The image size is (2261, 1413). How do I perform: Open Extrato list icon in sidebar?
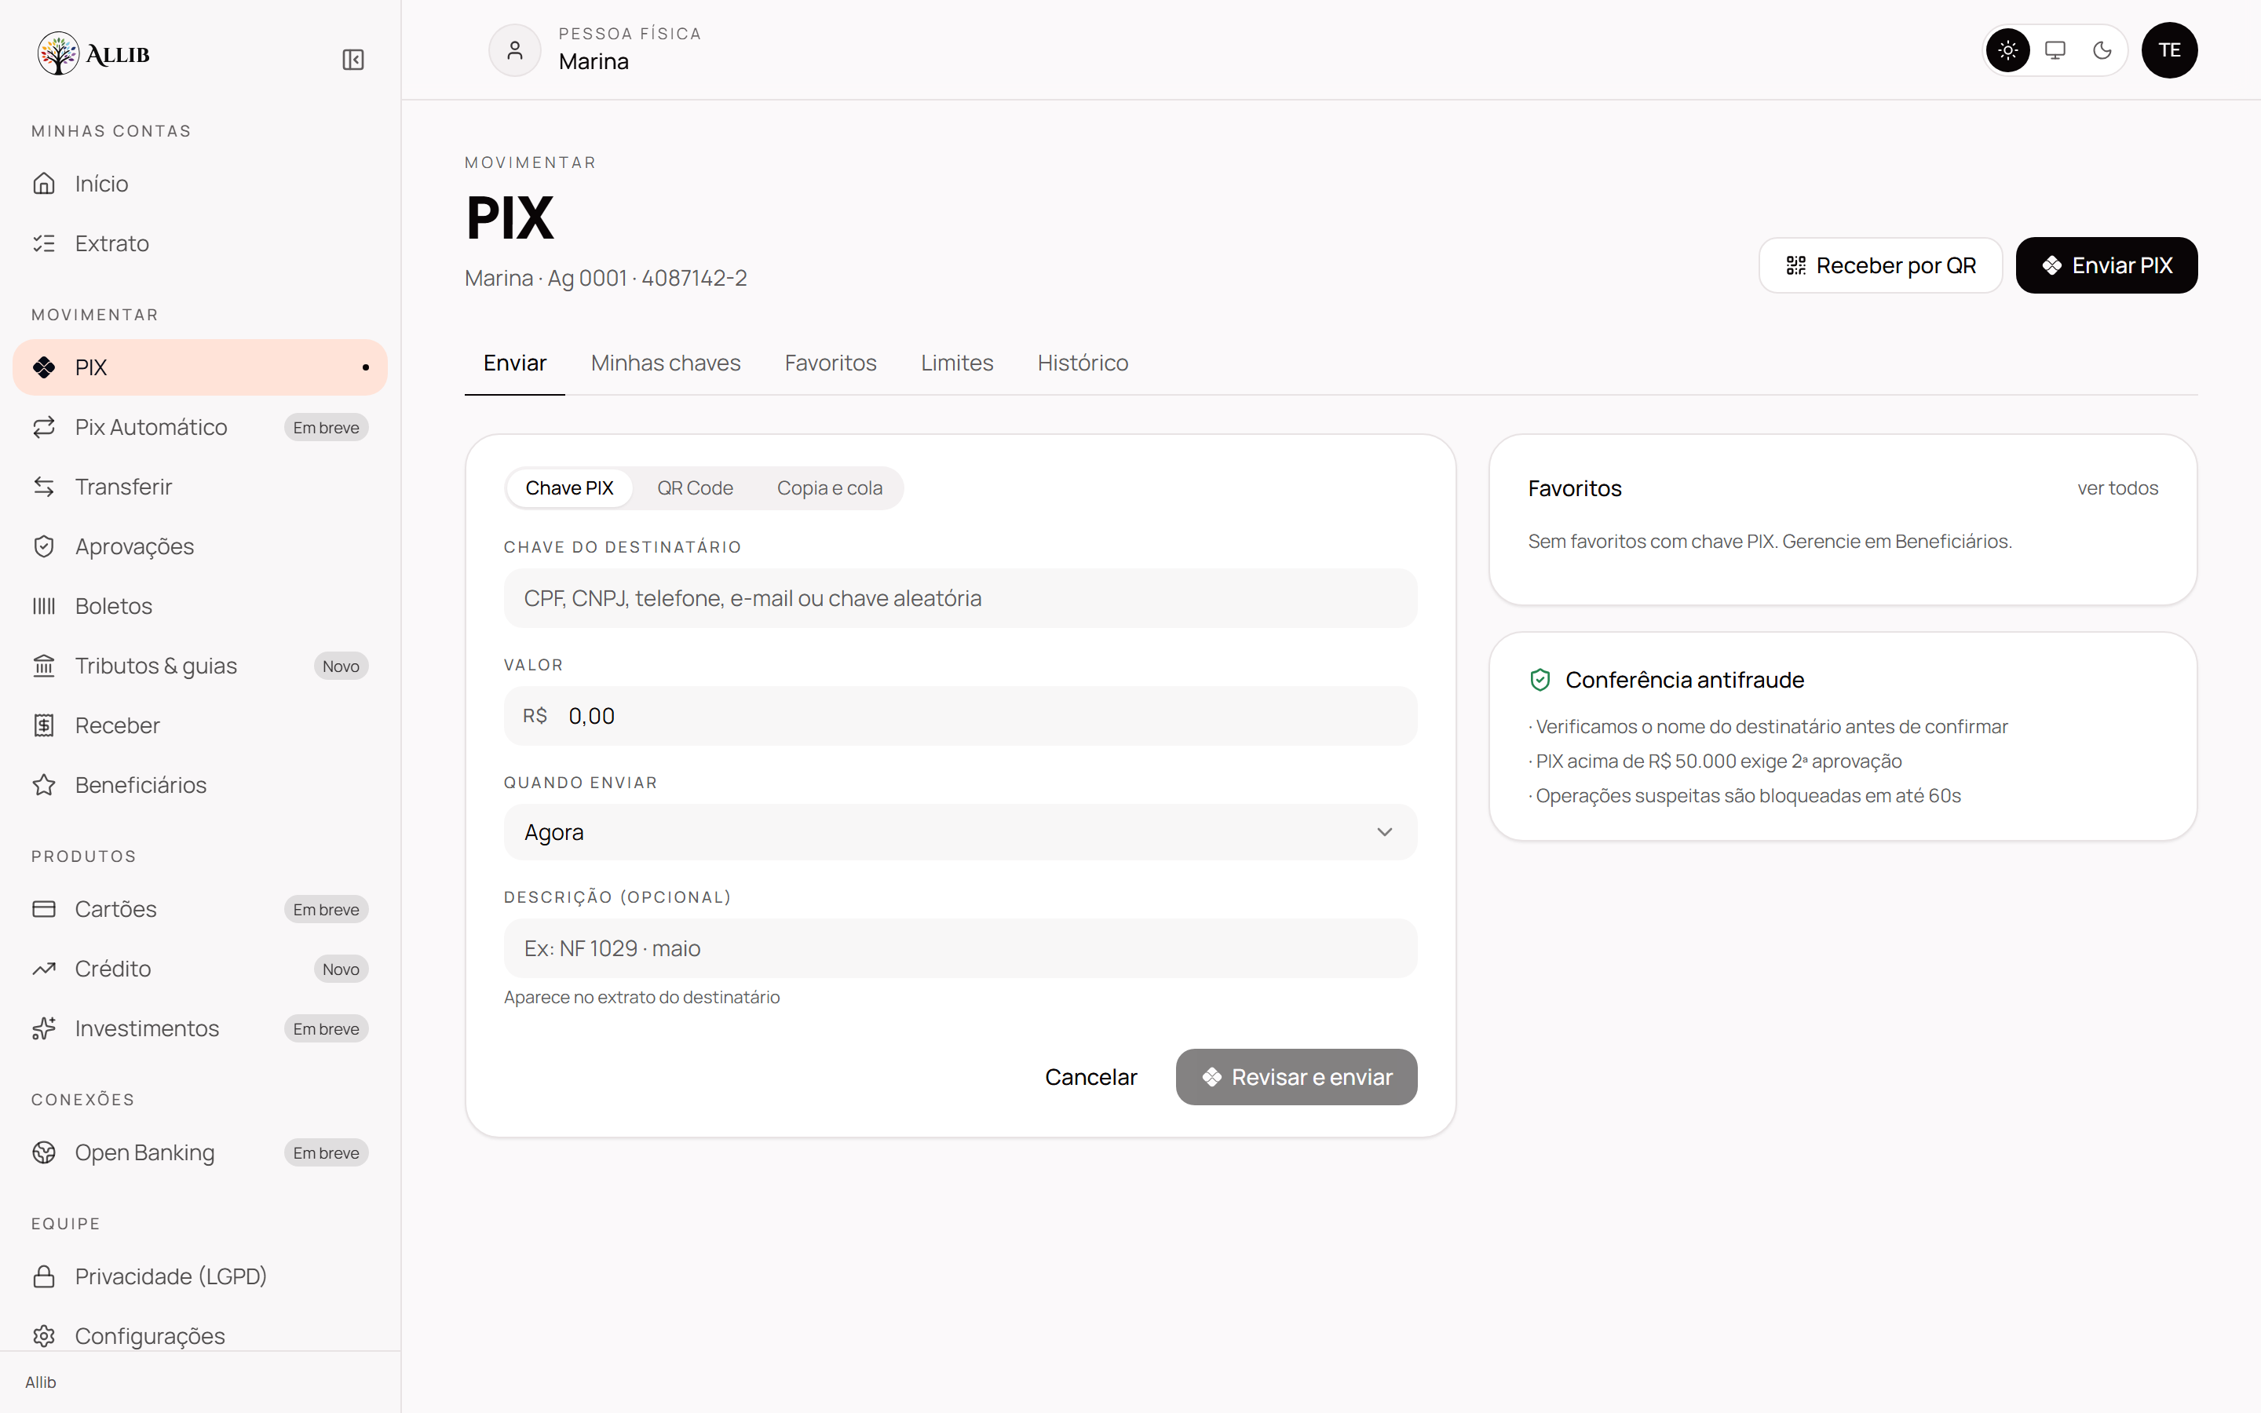tap(44, 243)
